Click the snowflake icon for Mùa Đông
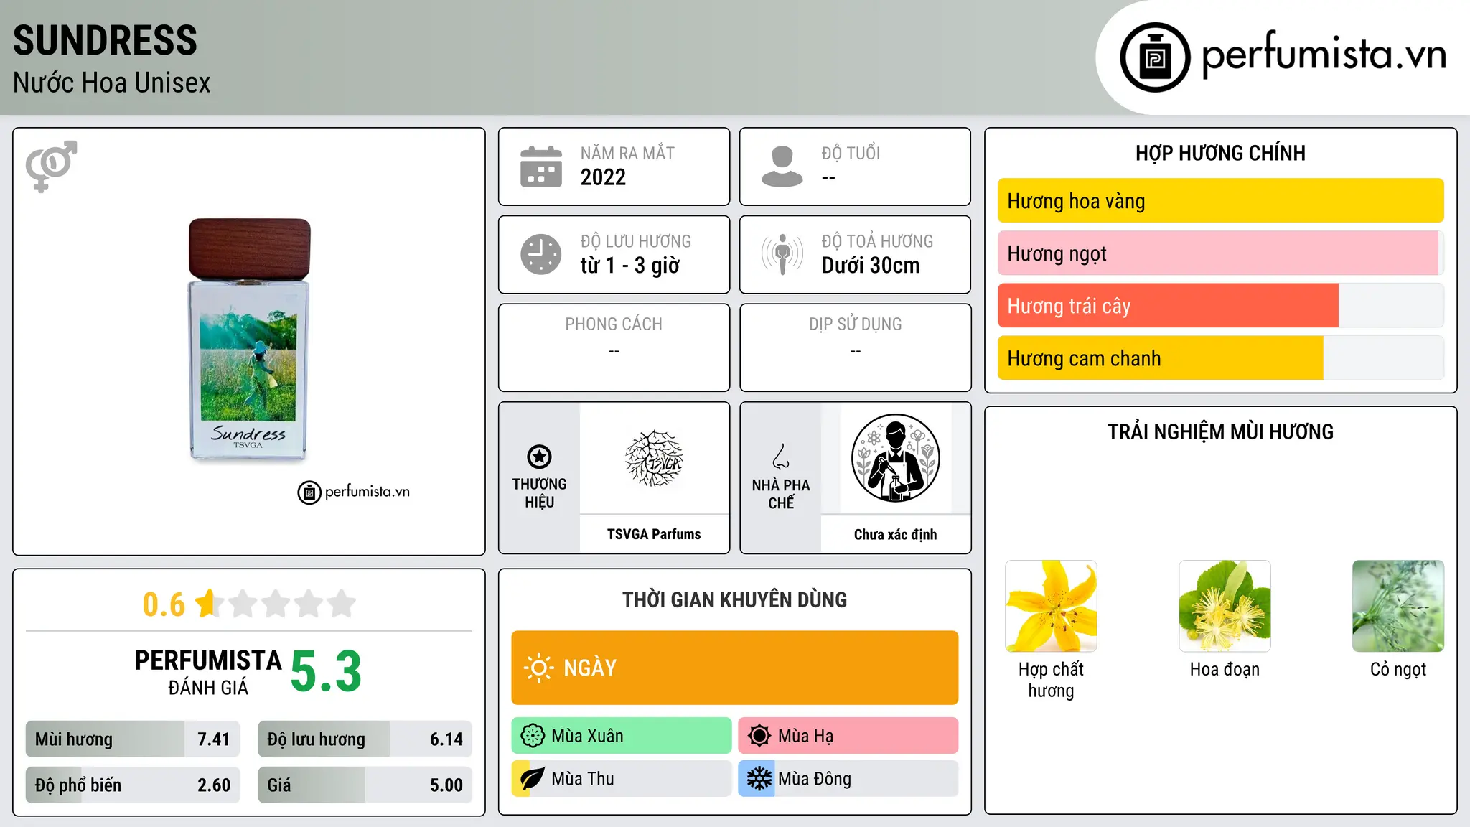Screen dimensions: 1470x827 coord(759,779)
